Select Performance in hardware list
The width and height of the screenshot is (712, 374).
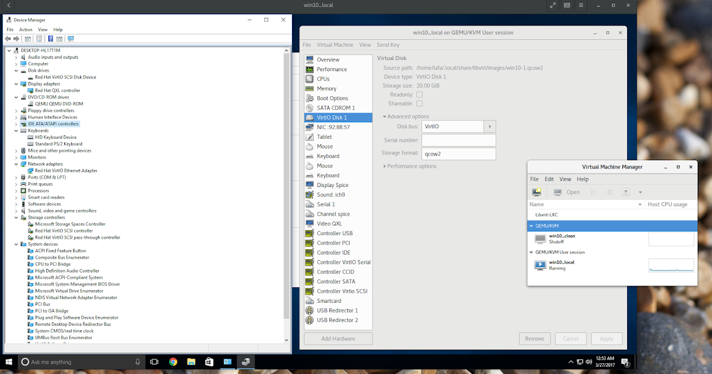(338, 69)
